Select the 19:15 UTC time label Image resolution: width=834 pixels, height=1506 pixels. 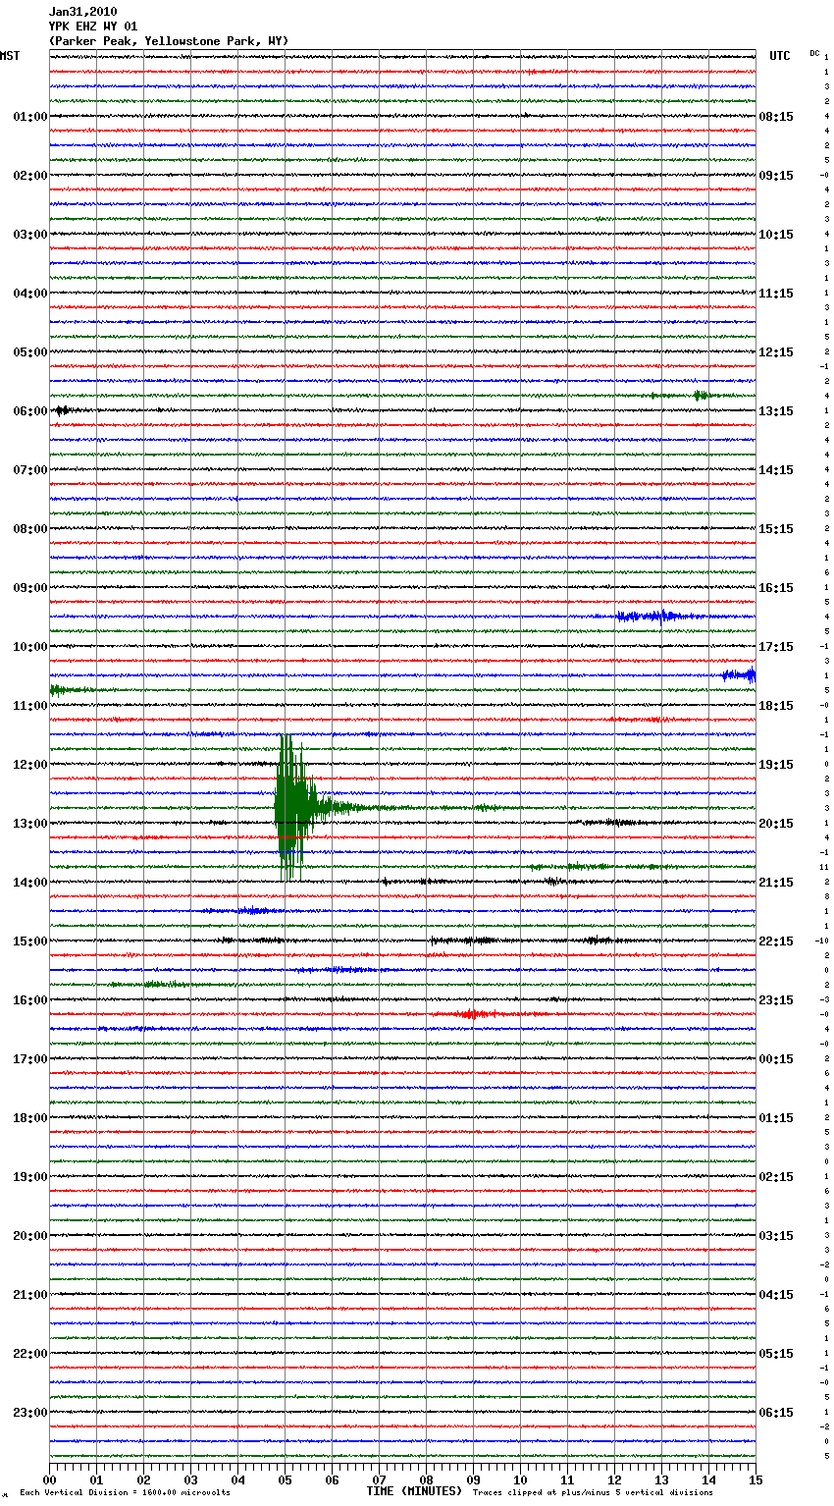tap(776, 765)
